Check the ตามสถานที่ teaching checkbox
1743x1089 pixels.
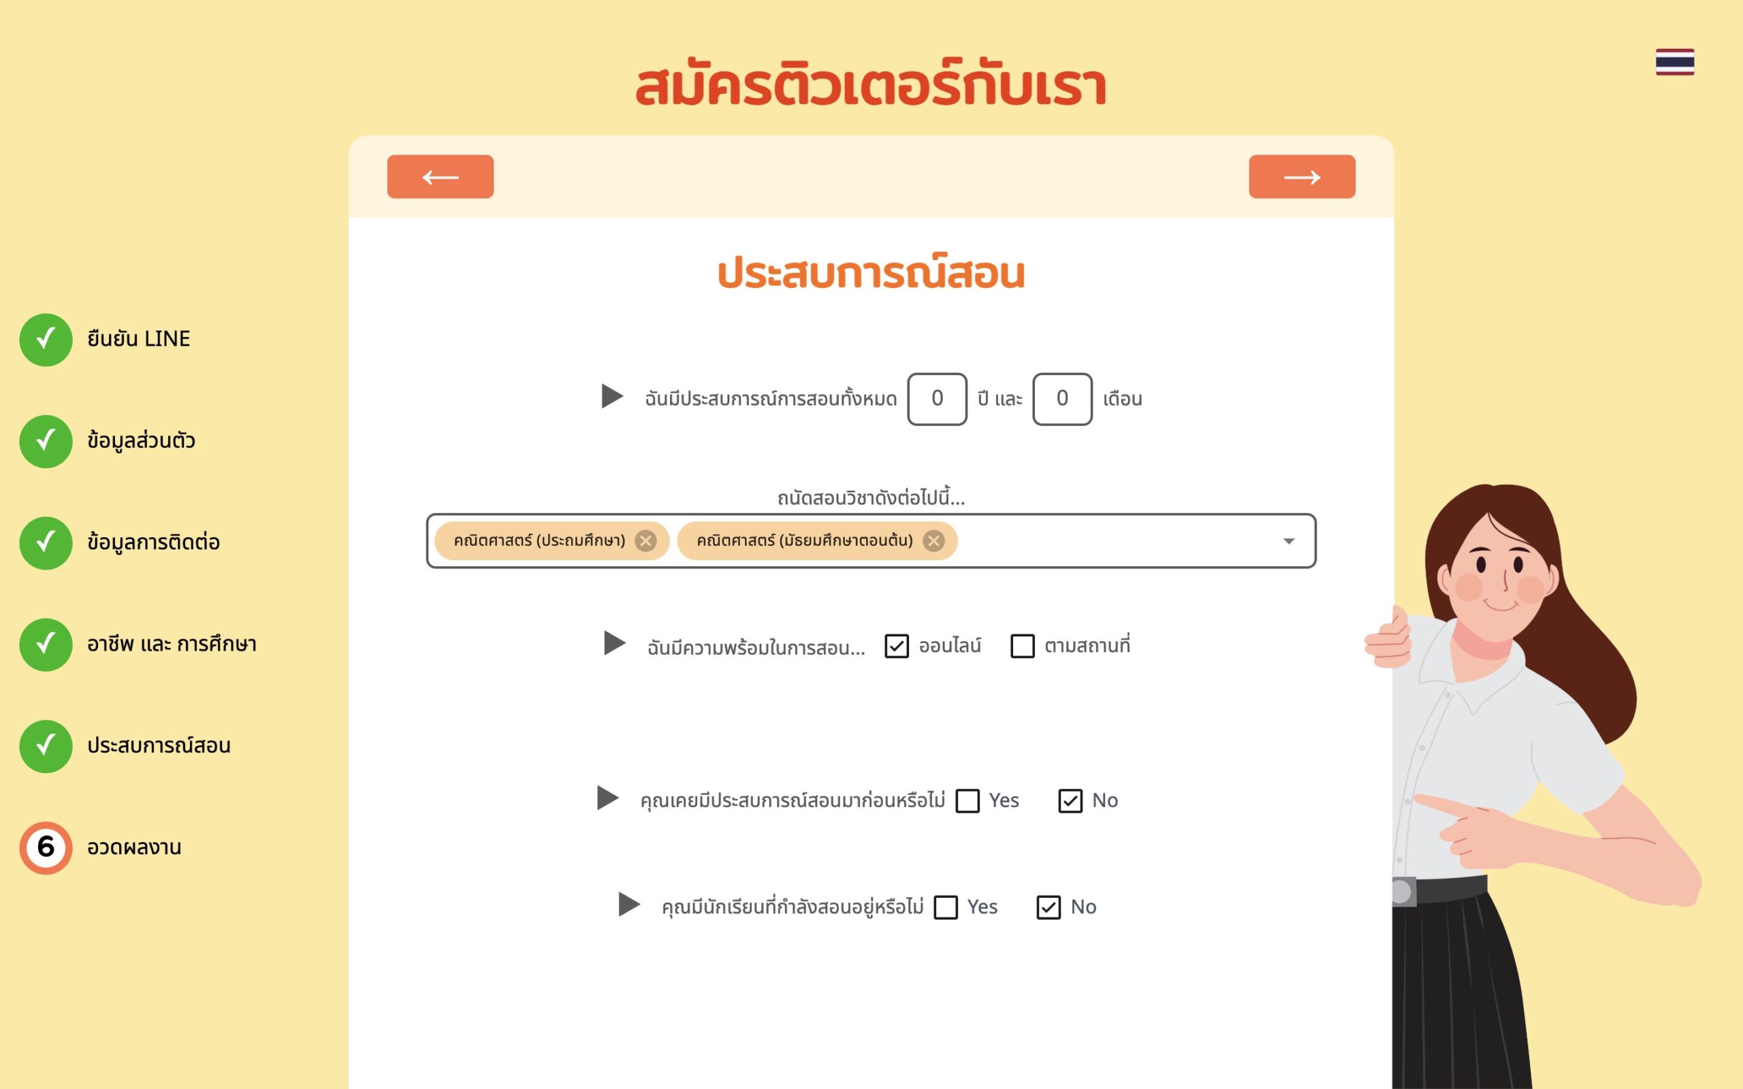[1022, 646]
